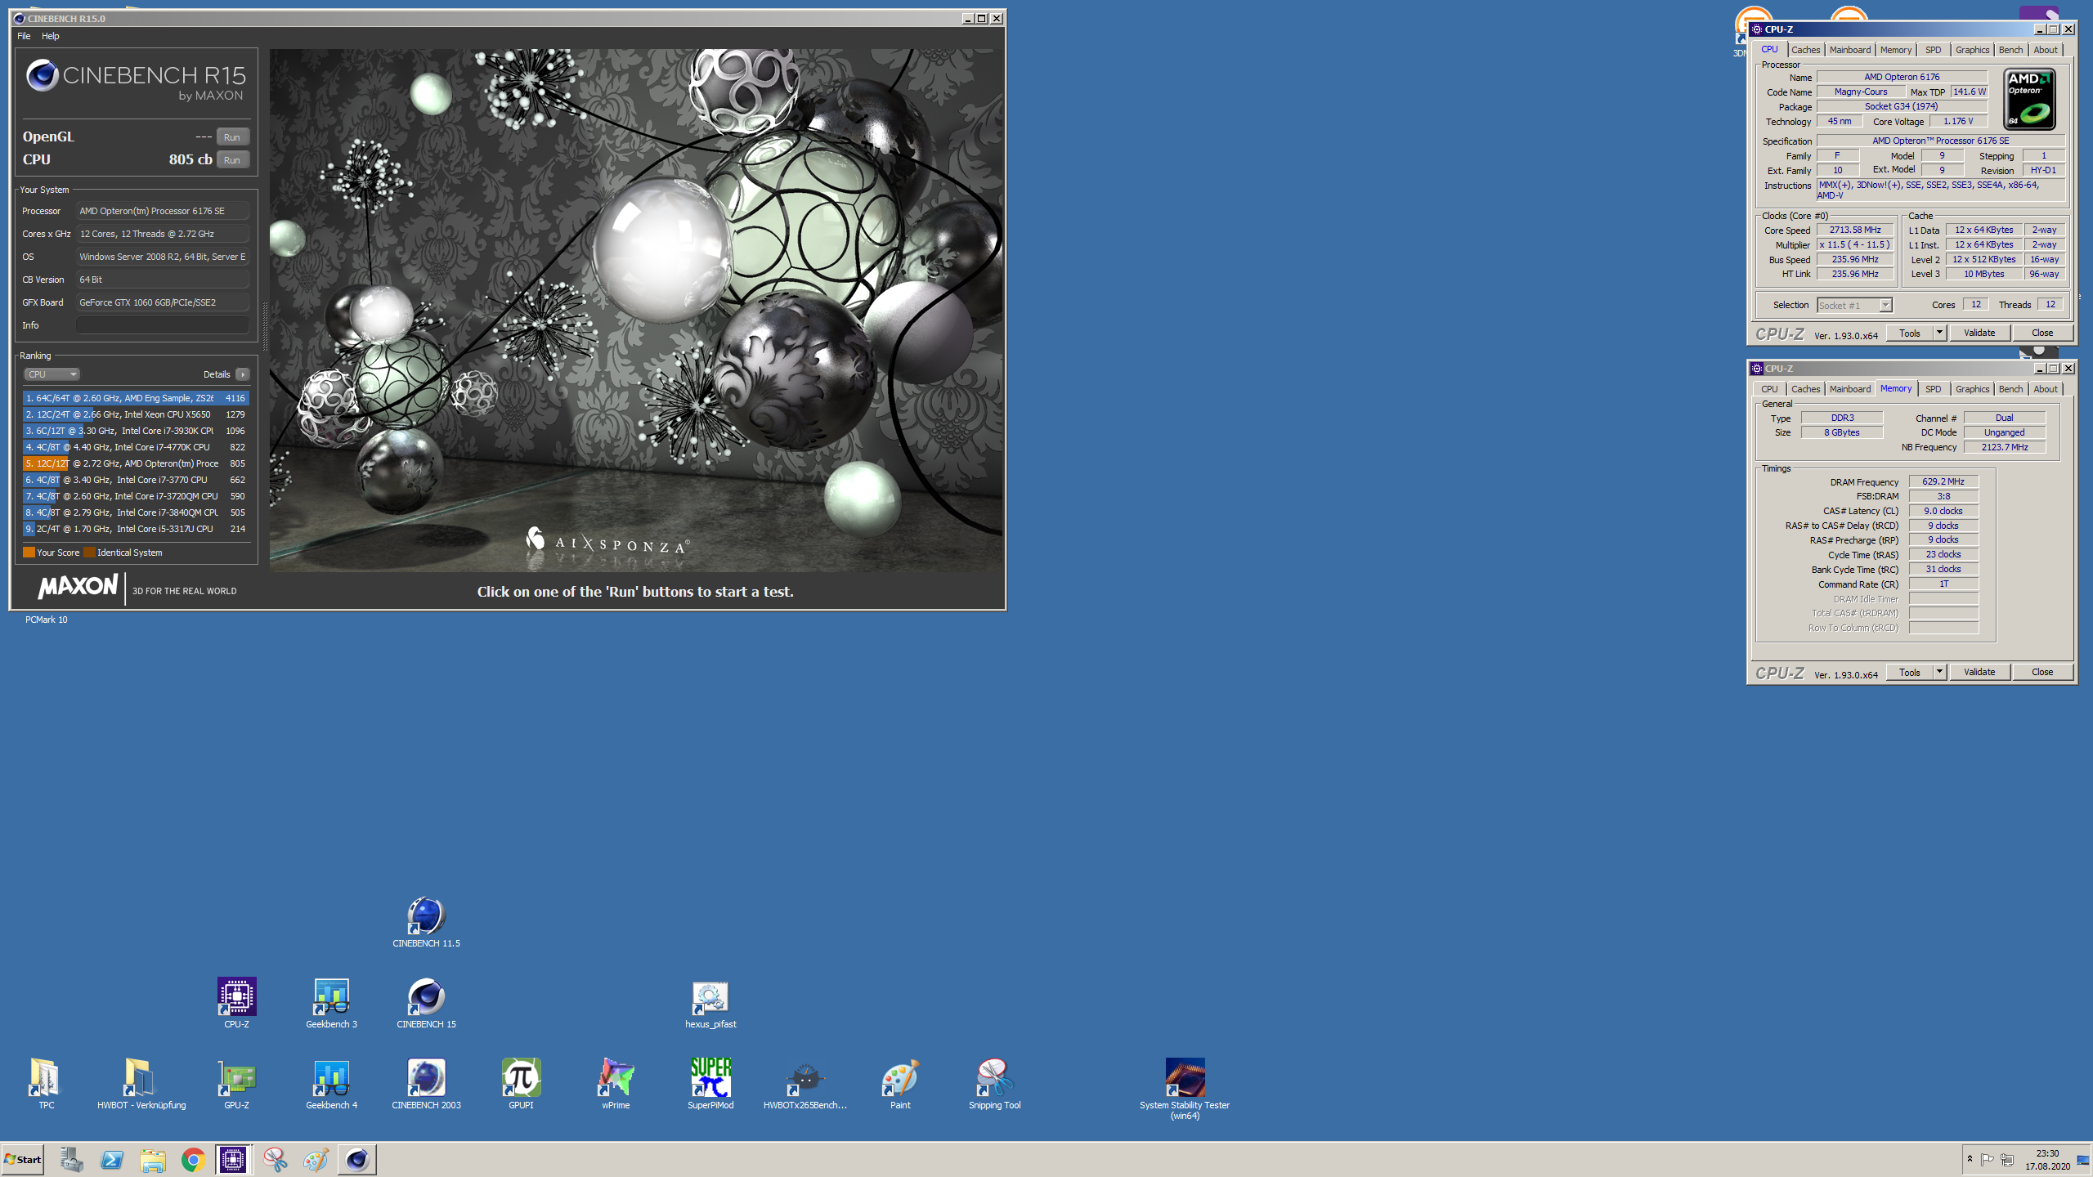This screenshot has width=2093, height=1177.
Task: Switch to CPU tab in lower CPU-Z
Action: pos(1769,389)
